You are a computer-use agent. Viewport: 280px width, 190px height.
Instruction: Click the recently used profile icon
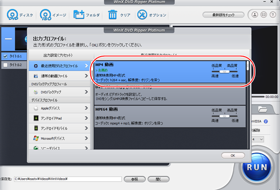pos(36,66)
